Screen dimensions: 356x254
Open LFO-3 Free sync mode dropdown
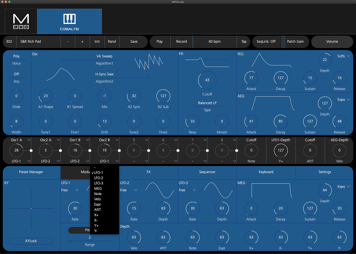coord(187,190)
